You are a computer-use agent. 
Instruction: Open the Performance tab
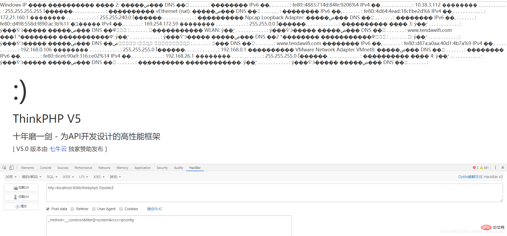click(83, 168)
